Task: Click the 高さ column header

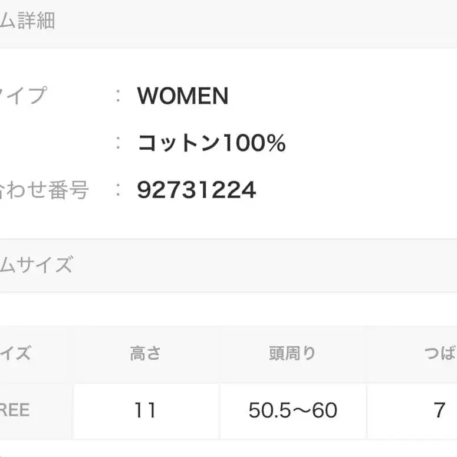Action: coord(145,354)
